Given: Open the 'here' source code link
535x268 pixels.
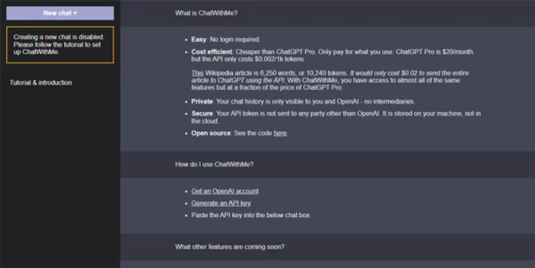Looking at the screenshot, I should pyautogui.click(x=280, y=133).
